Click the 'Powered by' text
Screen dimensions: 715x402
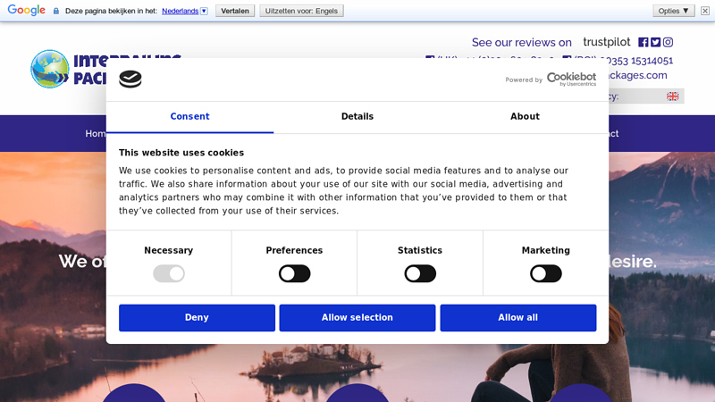pyautogui.click(x=524, y=80)
